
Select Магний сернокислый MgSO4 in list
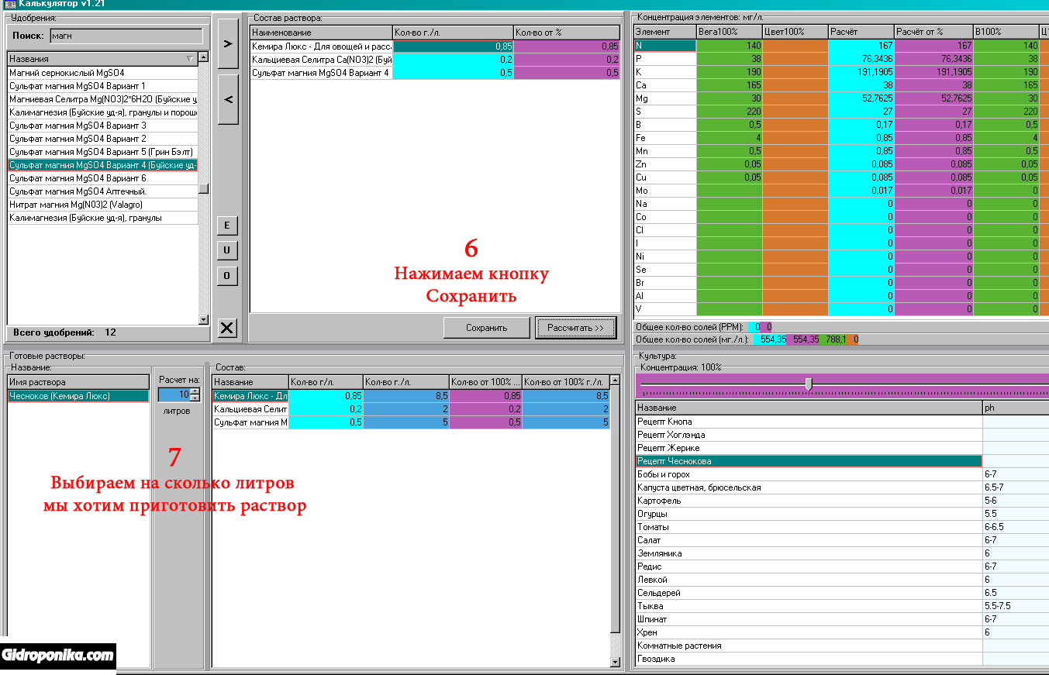(102, 73)
